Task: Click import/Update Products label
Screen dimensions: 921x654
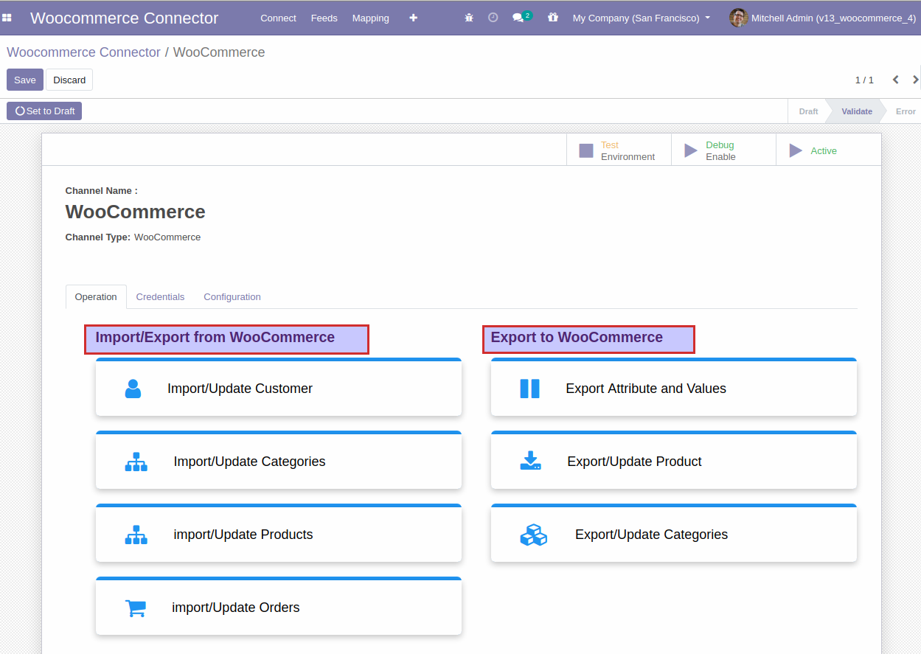Action: [243, 535]
